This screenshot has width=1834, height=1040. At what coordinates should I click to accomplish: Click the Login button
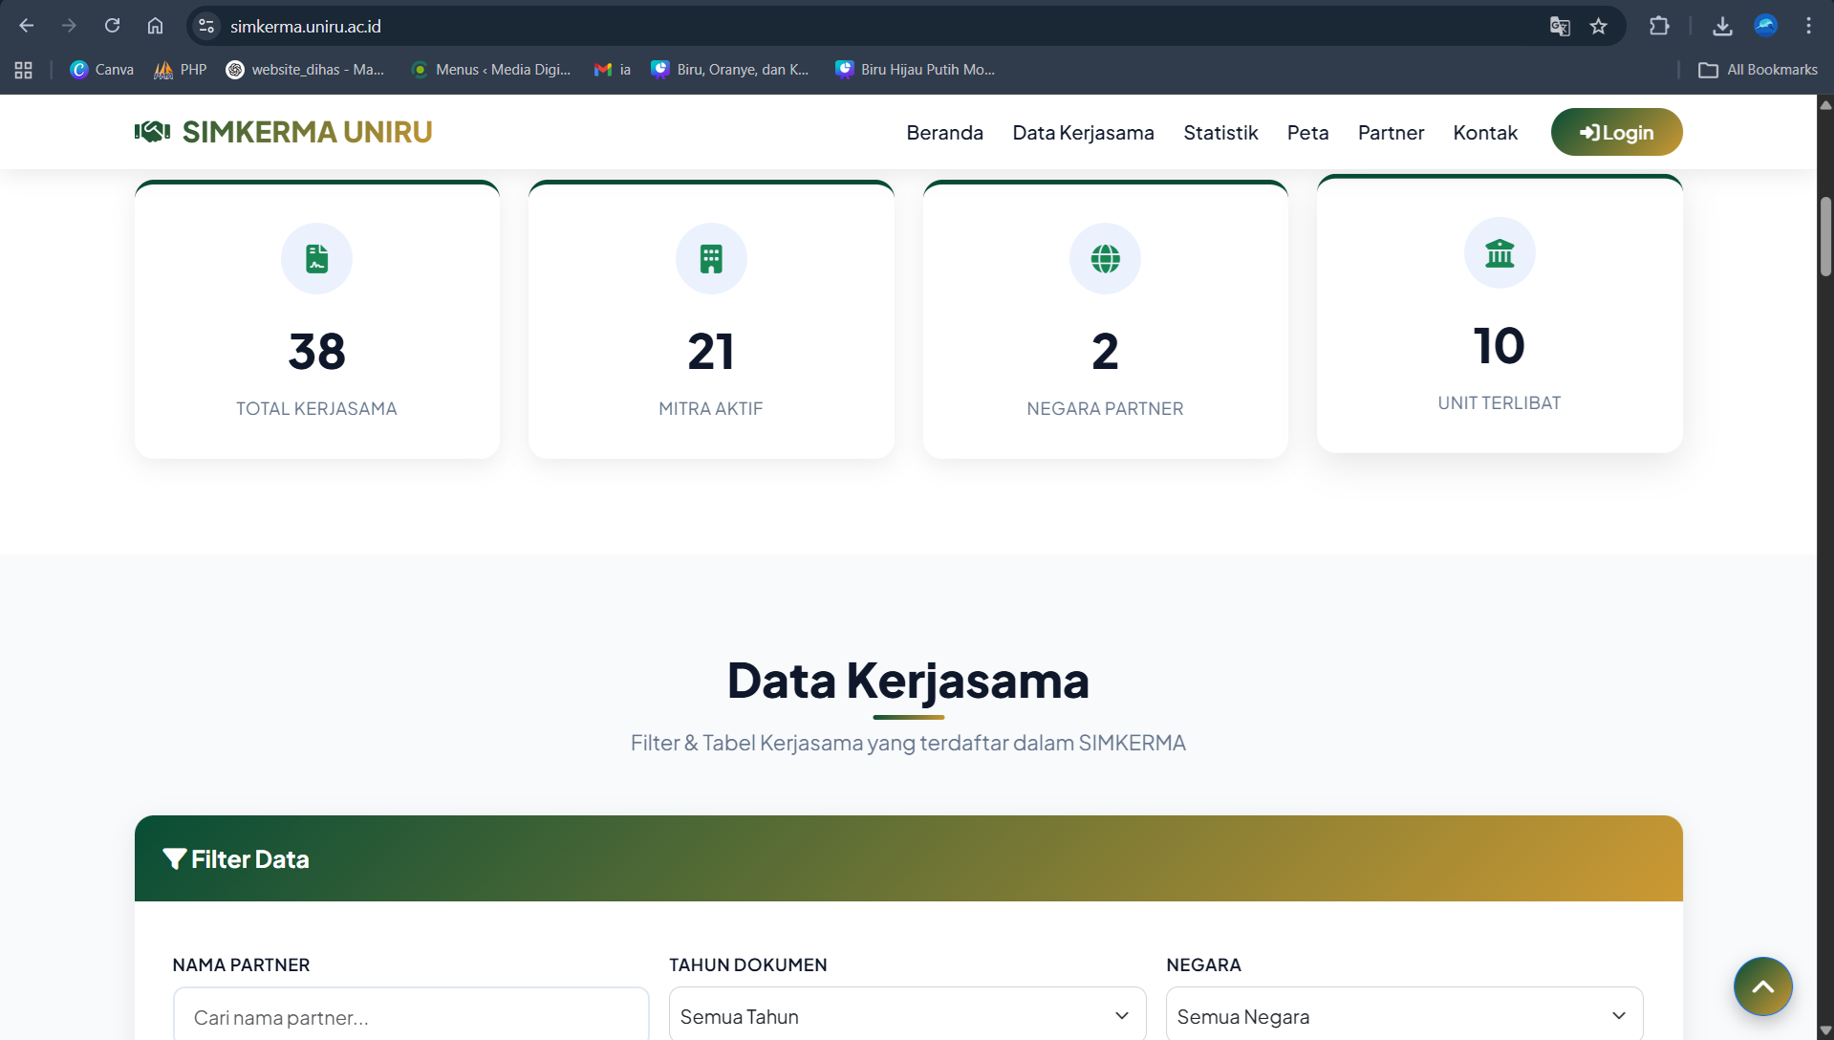(1616, 132)
